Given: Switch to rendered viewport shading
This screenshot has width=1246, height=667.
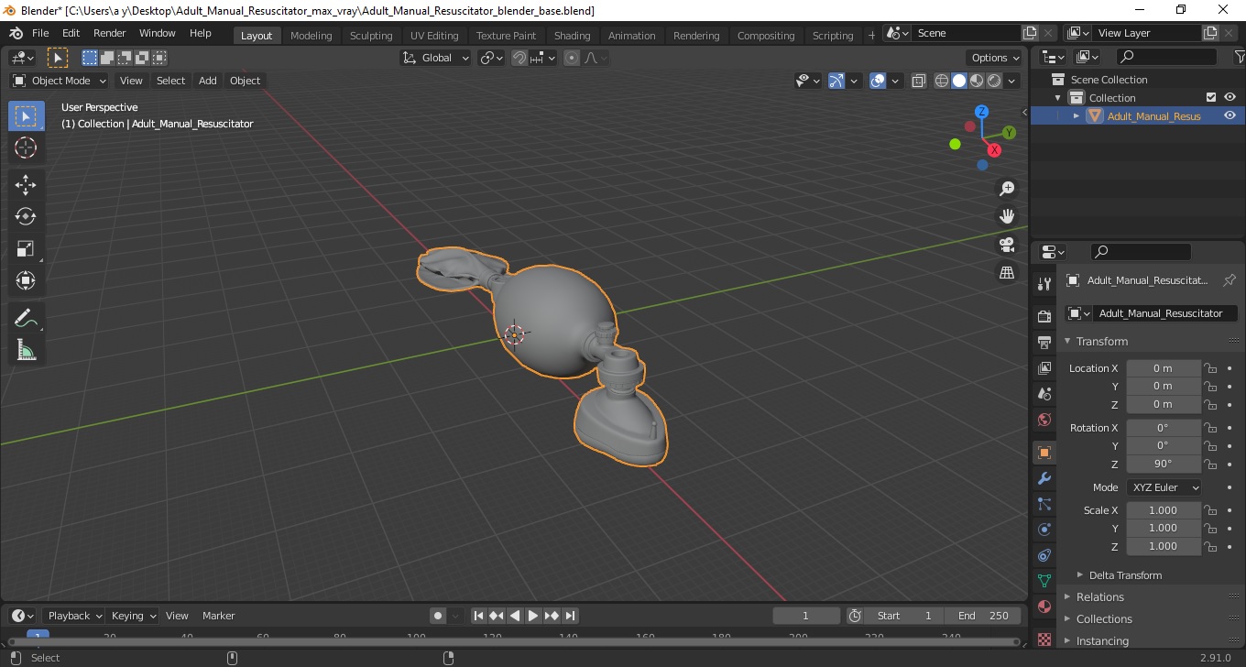Looking at the screenshot, I should tap(994, 81).
